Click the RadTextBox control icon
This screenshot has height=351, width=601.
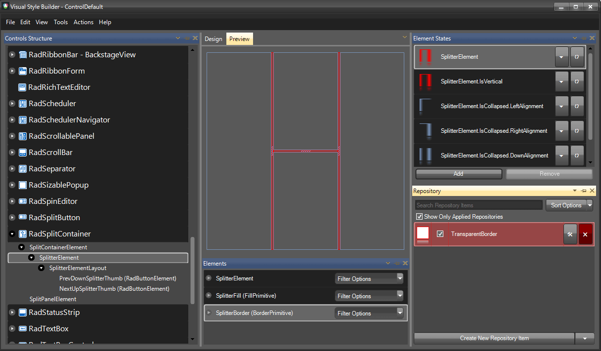[22, 329]
